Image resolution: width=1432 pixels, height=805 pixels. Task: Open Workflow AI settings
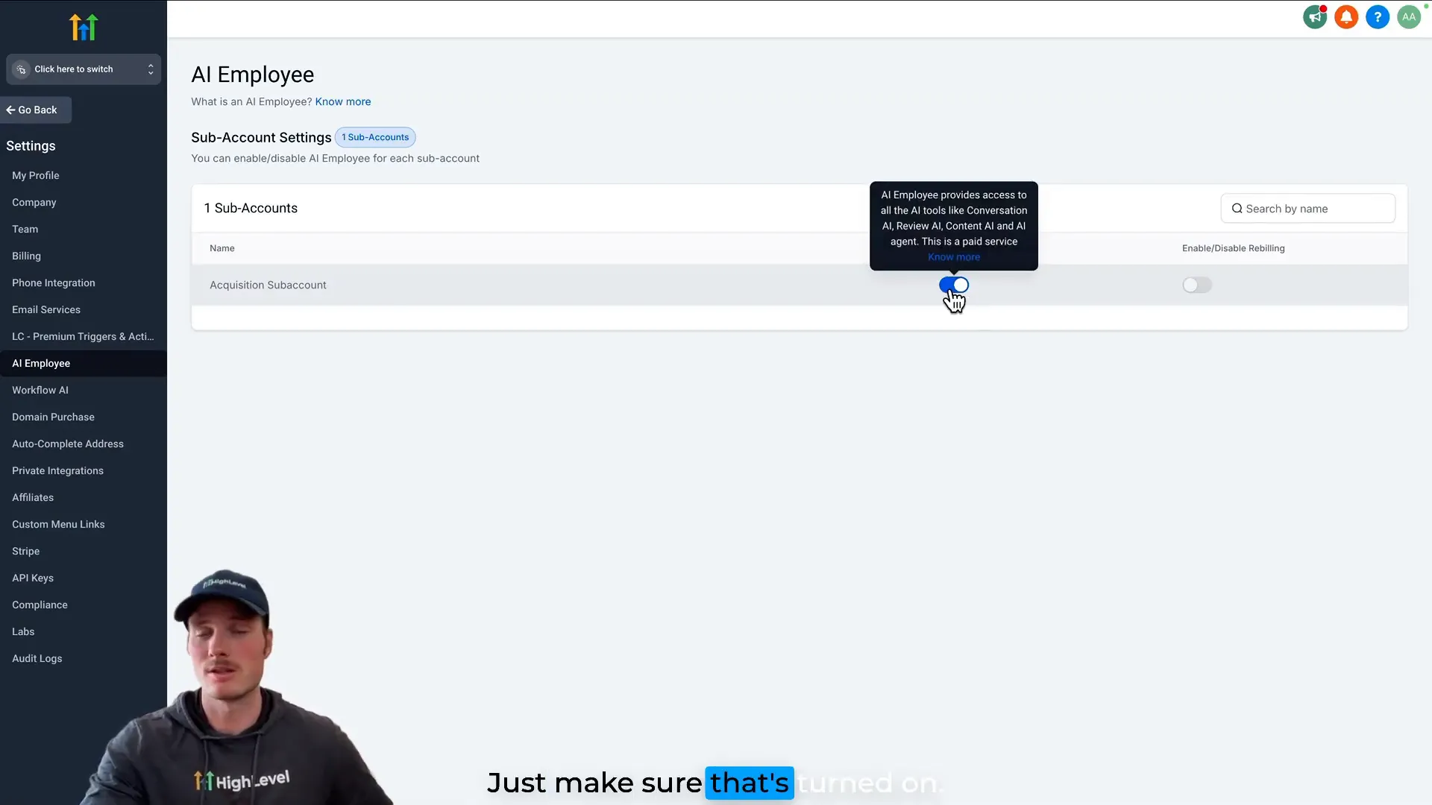click(x=40, y=390)
